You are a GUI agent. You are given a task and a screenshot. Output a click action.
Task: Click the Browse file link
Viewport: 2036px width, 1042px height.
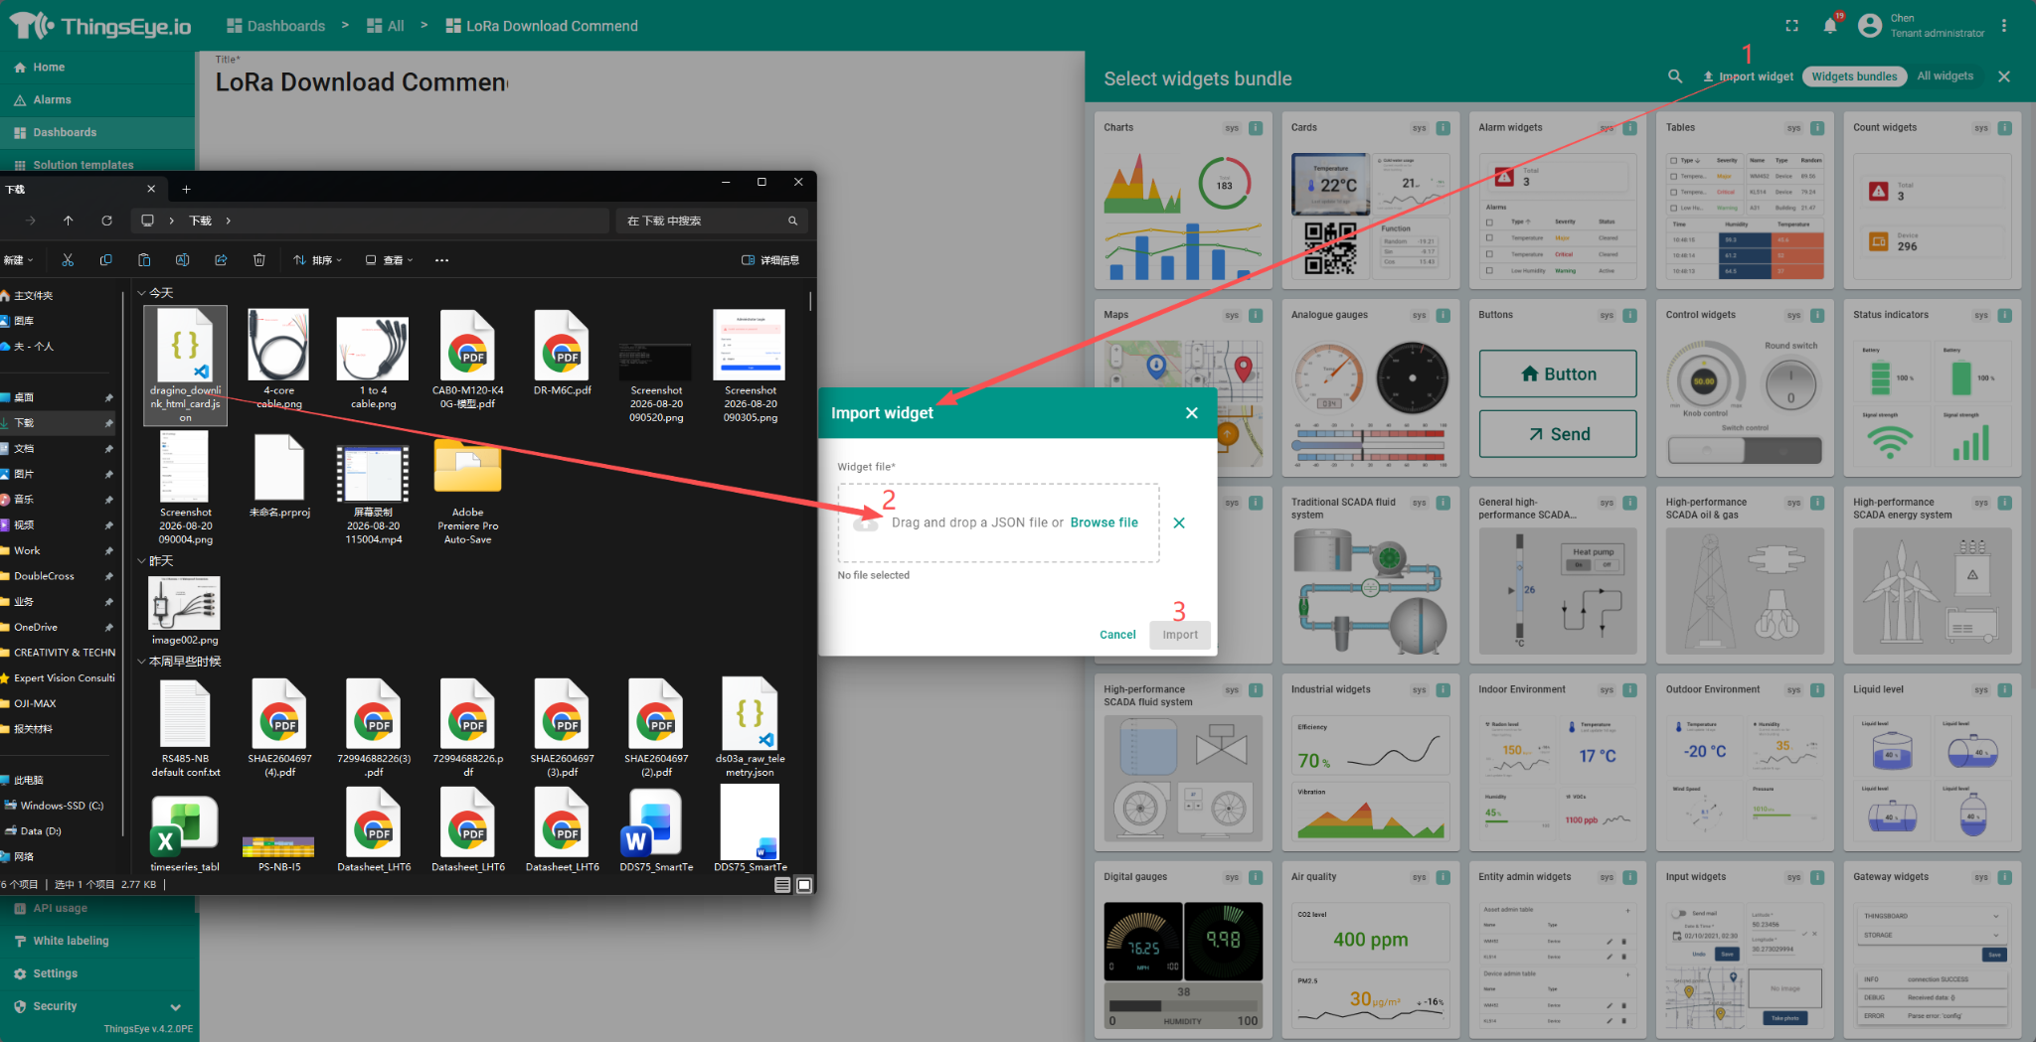pos(1103,522)
